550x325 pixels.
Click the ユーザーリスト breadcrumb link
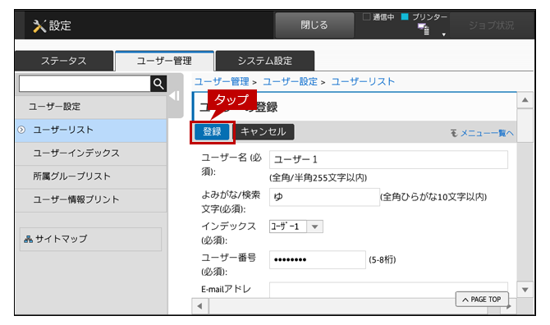363,82
